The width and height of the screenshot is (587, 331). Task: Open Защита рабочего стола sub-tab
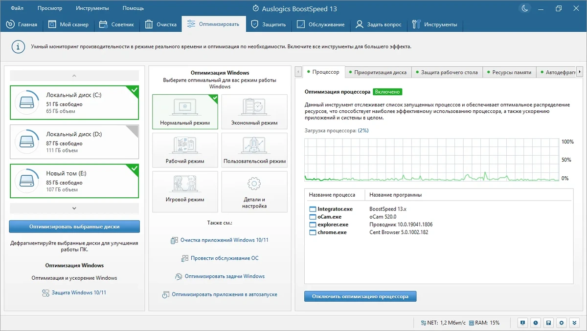(x=447, y=72)
